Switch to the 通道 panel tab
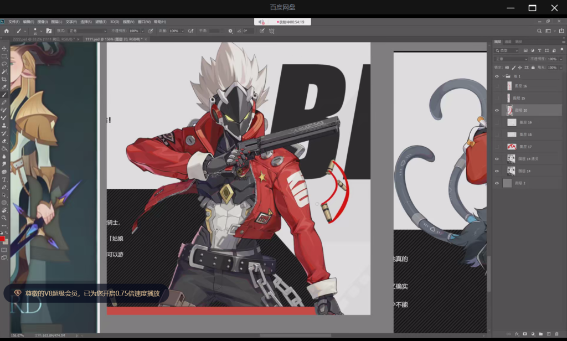 [508, 42]
